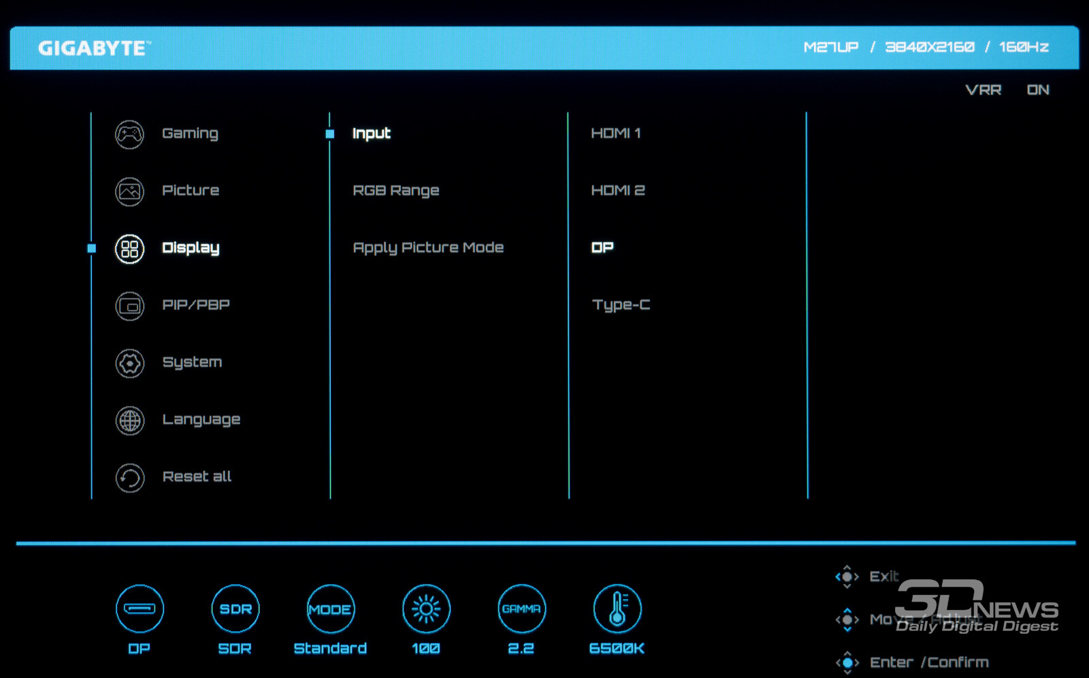1089x678 pixels.
Task: Click the color temperature thermometer icon
Action: coord(617,609)
